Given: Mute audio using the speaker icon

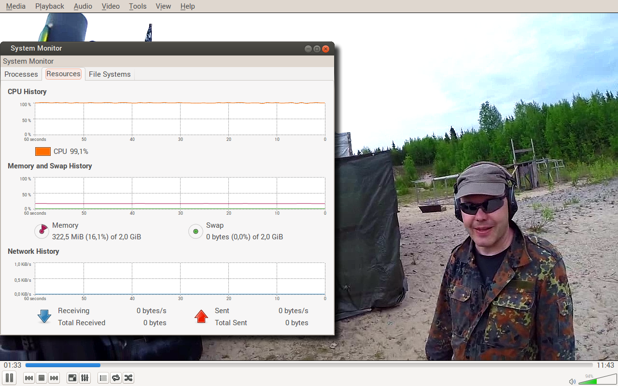Looking at the screenshot, I should click(572, 381).
